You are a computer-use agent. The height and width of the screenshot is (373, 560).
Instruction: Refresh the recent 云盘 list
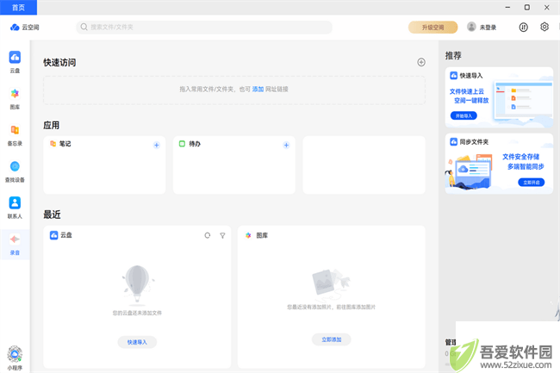[207, 235]
